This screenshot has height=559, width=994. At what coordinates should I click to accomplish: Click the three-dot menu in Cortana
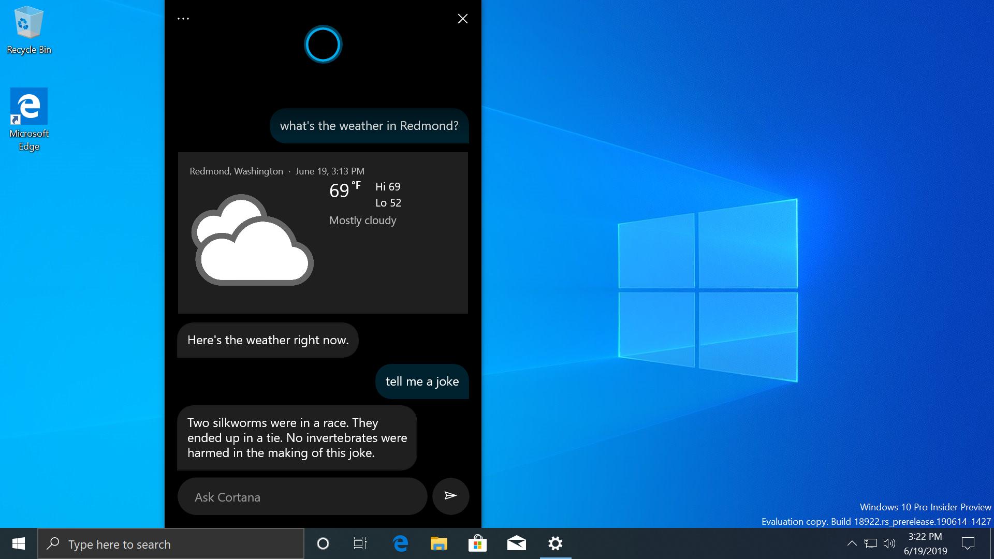pyautogui.click(x=184, y=19)
